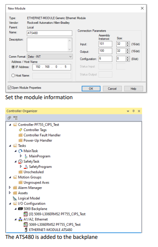Click the OK button in New Module dialog
The width and height of the screenshot is (158, 247).
(91, 88)
